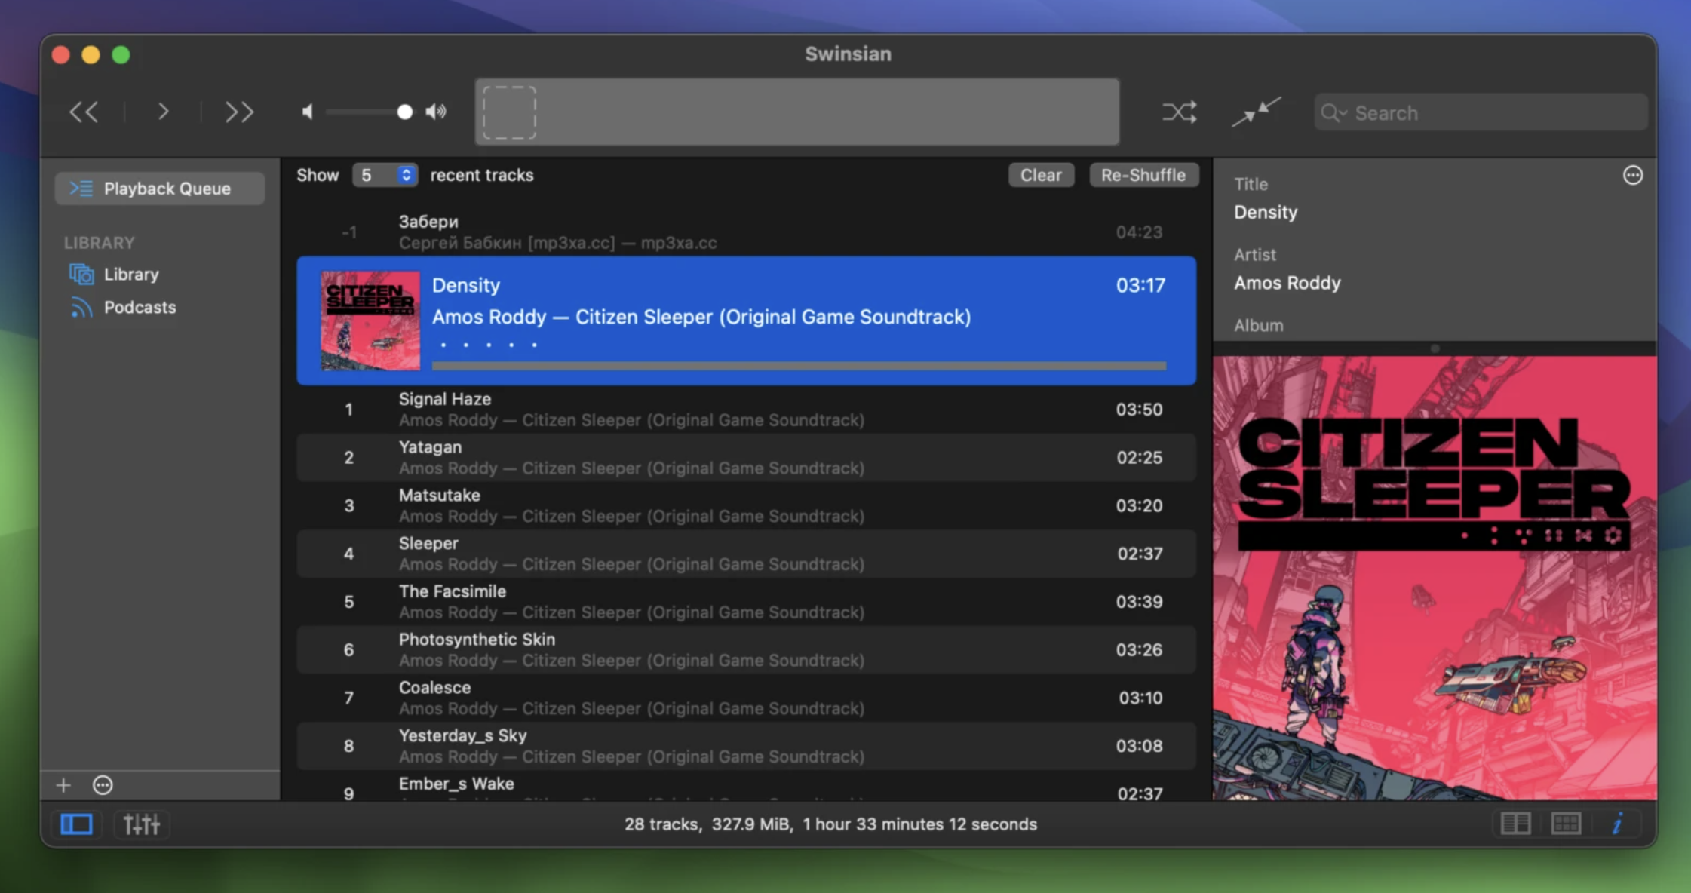Adjust the volume slider knob
This screenshot has width=1691, height=893.
(405, 112)
